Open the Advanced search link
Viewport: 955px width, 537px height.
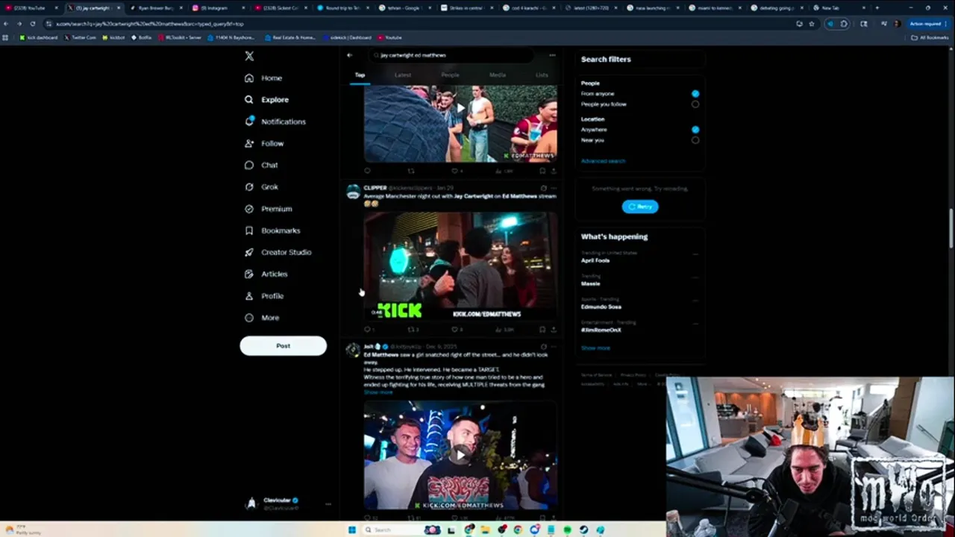tap(603, 161)
